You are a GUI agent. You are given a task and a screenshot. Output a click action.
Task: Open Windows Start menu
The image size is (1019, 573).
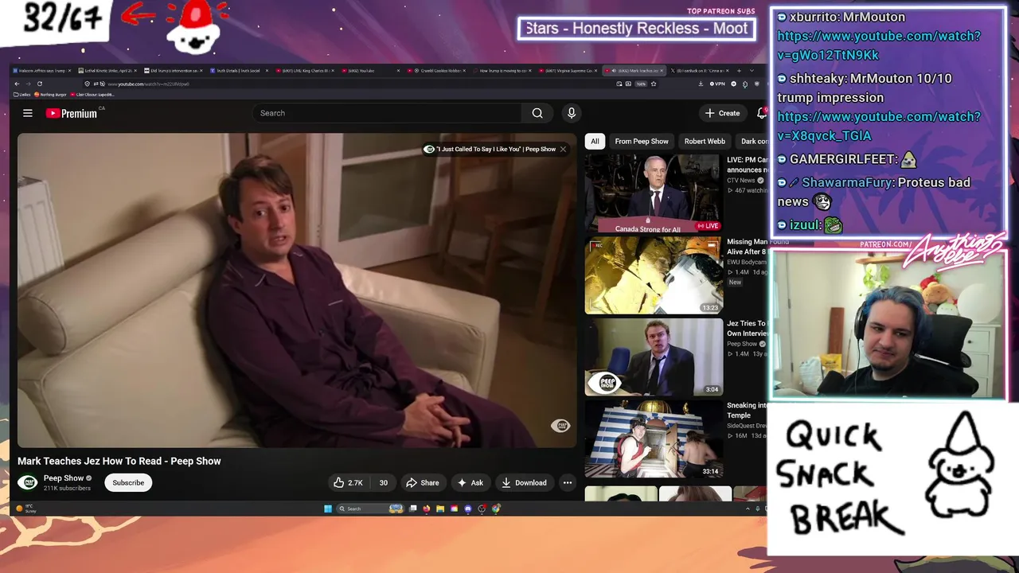[328, 509]
